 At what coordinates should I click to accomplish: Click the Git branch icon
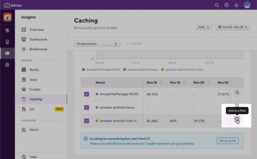tap(24, 109)
